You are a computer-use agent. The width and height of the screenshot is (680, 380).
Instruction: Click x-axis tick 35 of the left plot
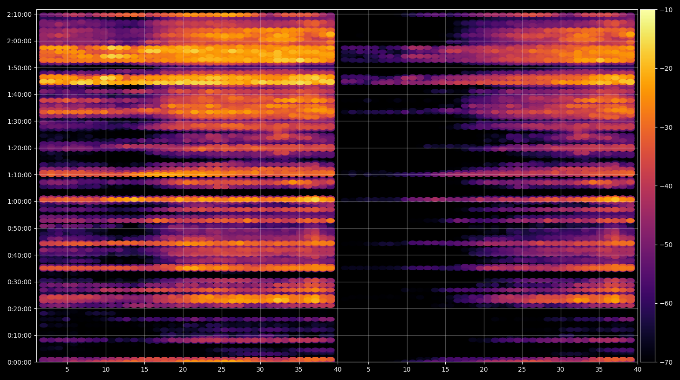[x=299, y=370]
